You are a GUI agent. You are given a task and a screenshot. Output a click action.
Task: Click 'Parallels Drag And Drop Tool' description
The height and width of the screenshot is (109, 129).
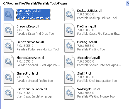point(35,34)
